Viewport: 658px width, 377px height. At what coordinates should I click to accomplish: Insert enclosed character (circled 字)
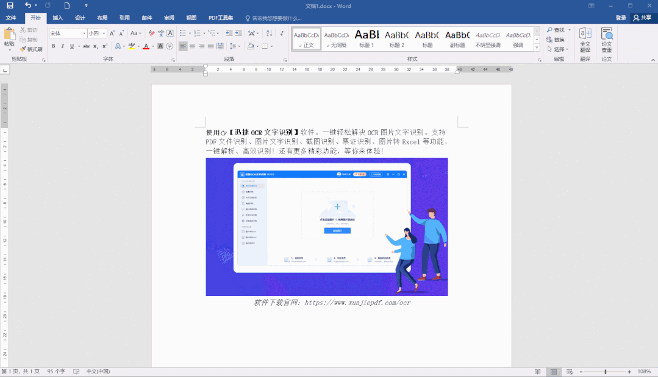170,46
